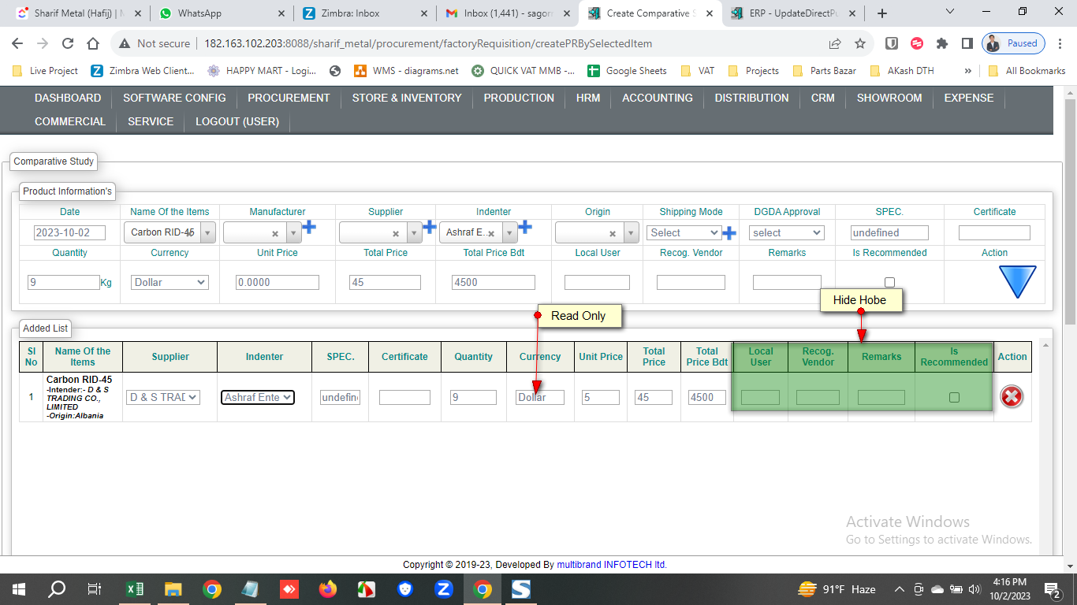Viewport: 1077px width, 605px height.
Task: Tick the Is Recommended checkbox in Product Information
Action: pos(890,282)
